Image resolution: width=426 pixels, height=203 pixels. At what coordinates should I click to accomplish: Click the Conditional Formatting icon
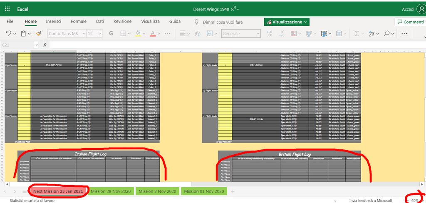294,33
